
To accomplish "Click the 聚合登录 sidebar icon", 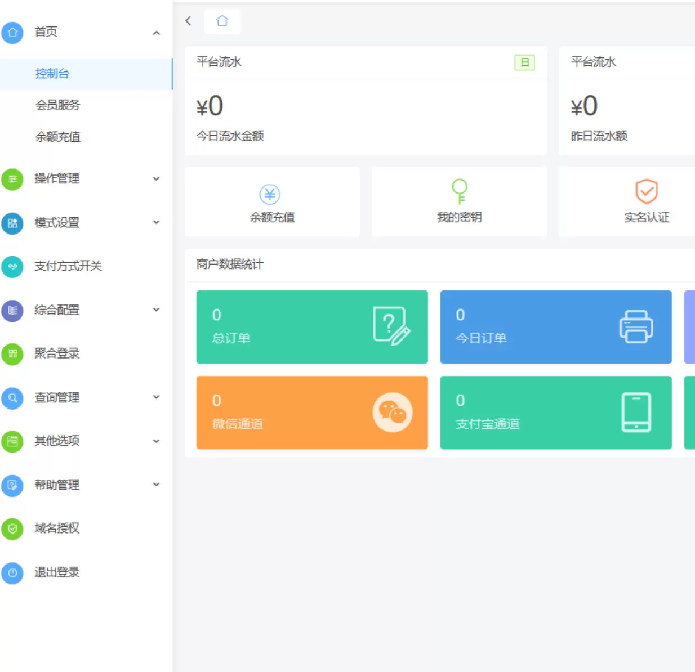I will 12,355.
